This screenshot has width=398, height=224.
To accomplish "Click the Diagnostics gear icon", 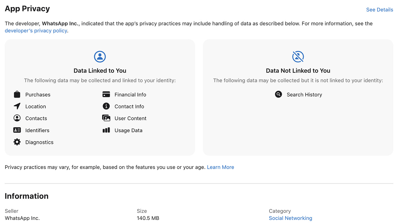I will (17, 142).
